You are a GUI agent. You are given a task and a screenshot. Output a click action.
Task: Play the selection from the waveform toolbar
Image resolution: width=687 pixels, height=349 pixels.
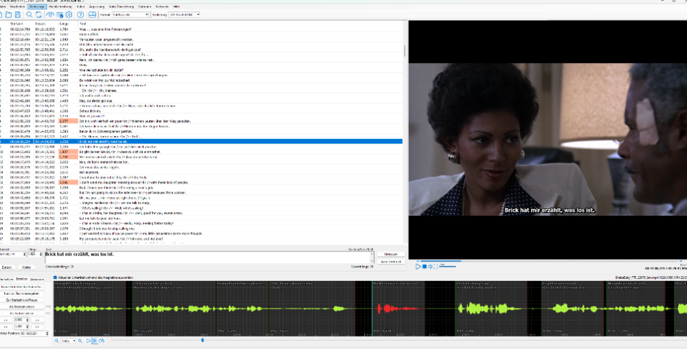[89, 341]
